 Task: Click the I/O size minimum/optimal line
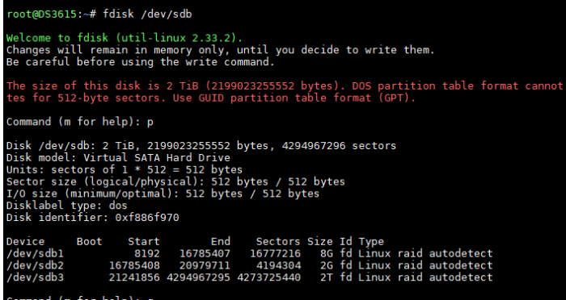coord(163,194)
